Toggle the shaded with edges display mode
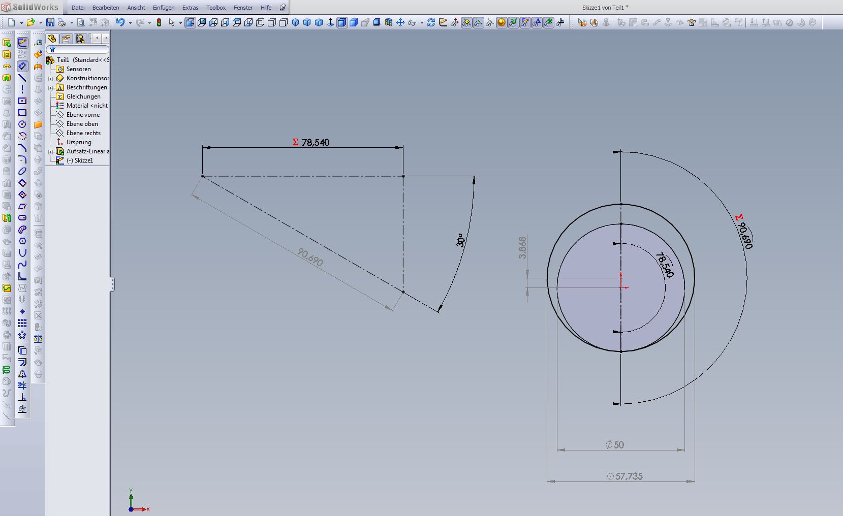The height and width of the screenshot is (516, 843). (x=342, y=22)
